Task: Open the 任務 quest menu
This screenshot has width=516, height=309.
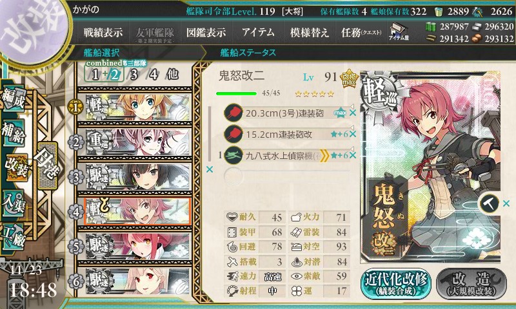Action: pyautogui.click(x=361, y=32)
